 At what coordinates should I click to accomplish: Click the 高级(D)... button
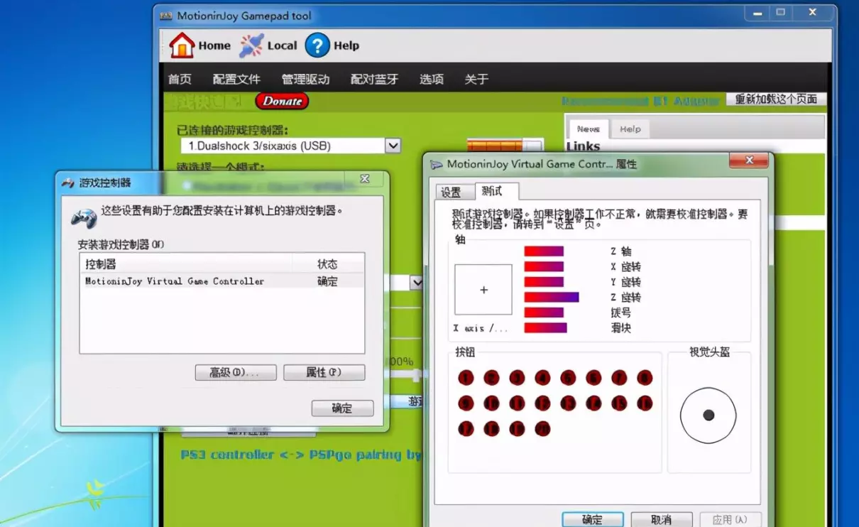pos(234,372)
